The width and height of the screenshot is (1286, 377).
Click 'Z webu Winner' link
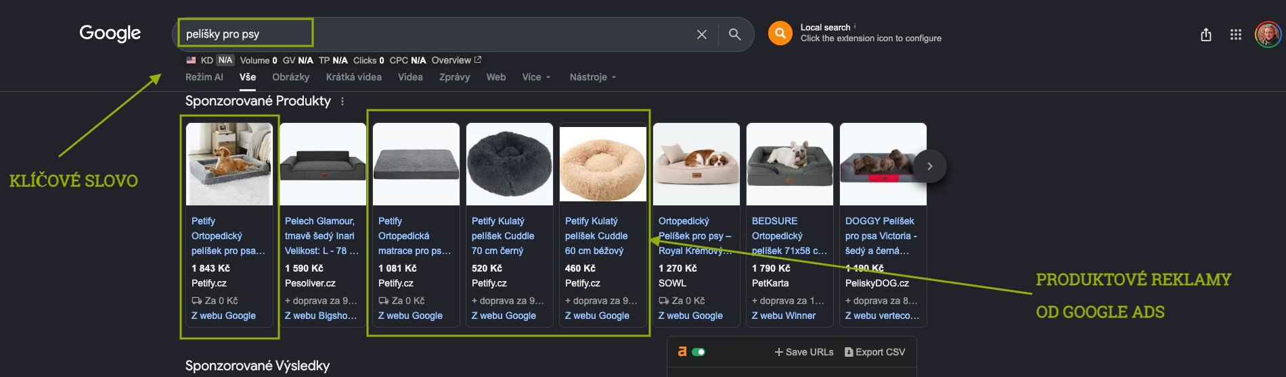(784, 316)
